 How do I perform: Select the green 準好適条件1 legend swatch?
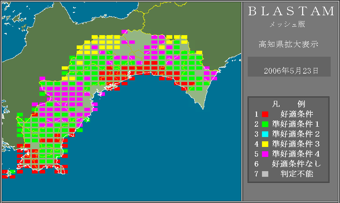[265, 124]
